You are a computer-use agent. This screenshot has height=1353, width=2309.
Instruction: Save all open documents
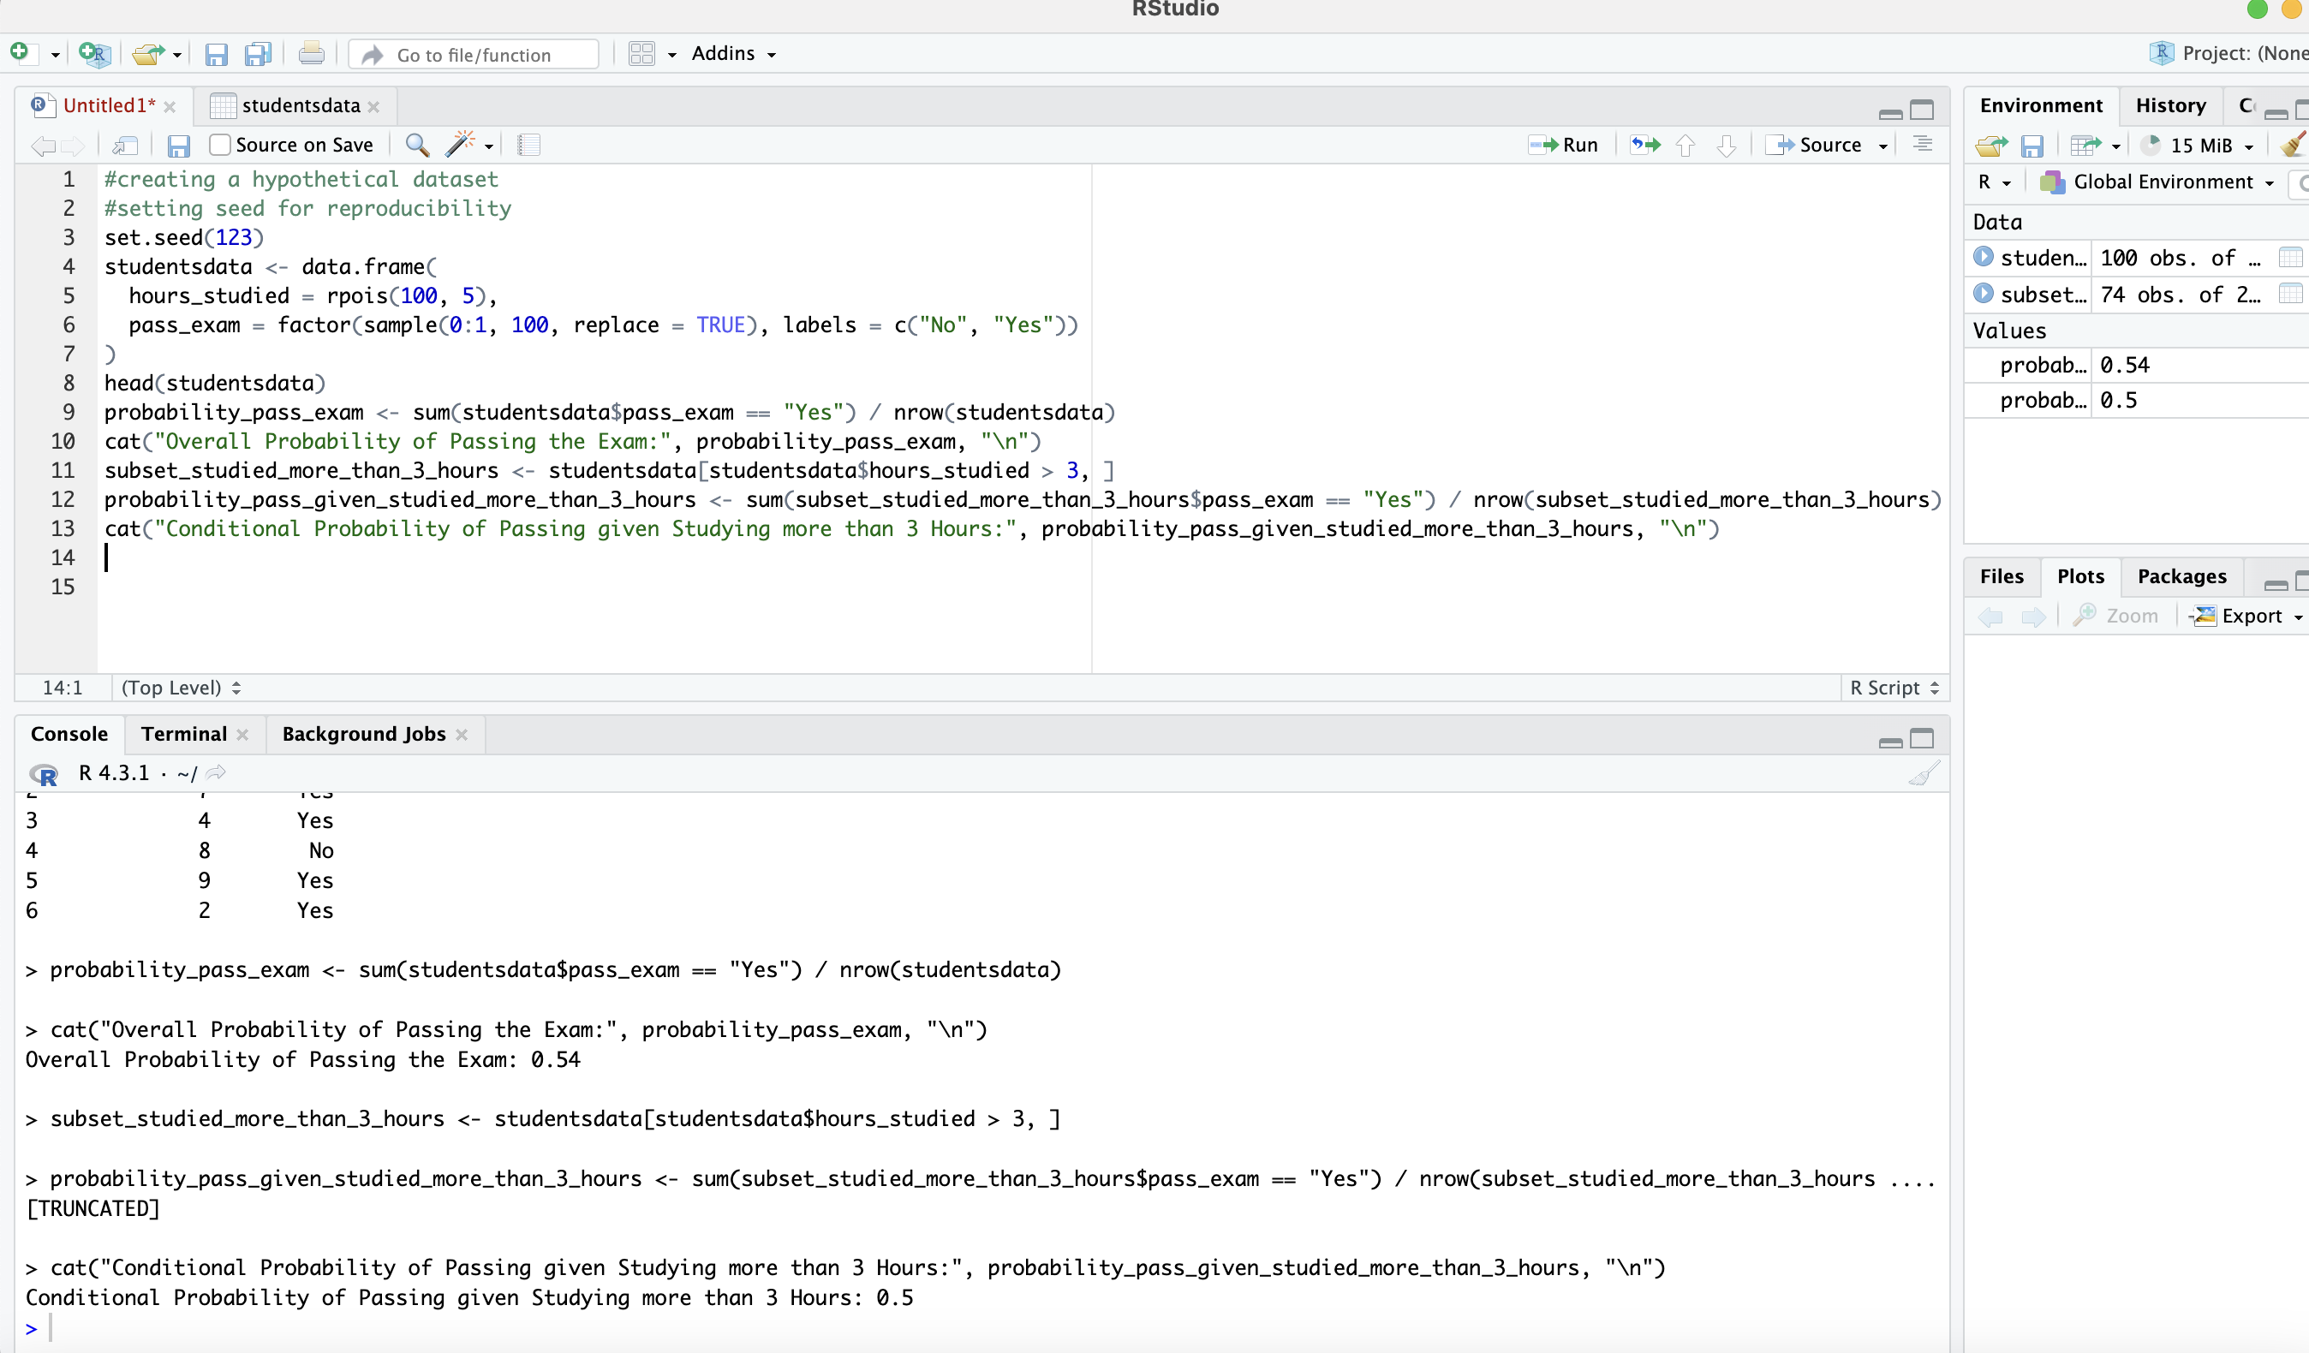(x=258, y=54)
